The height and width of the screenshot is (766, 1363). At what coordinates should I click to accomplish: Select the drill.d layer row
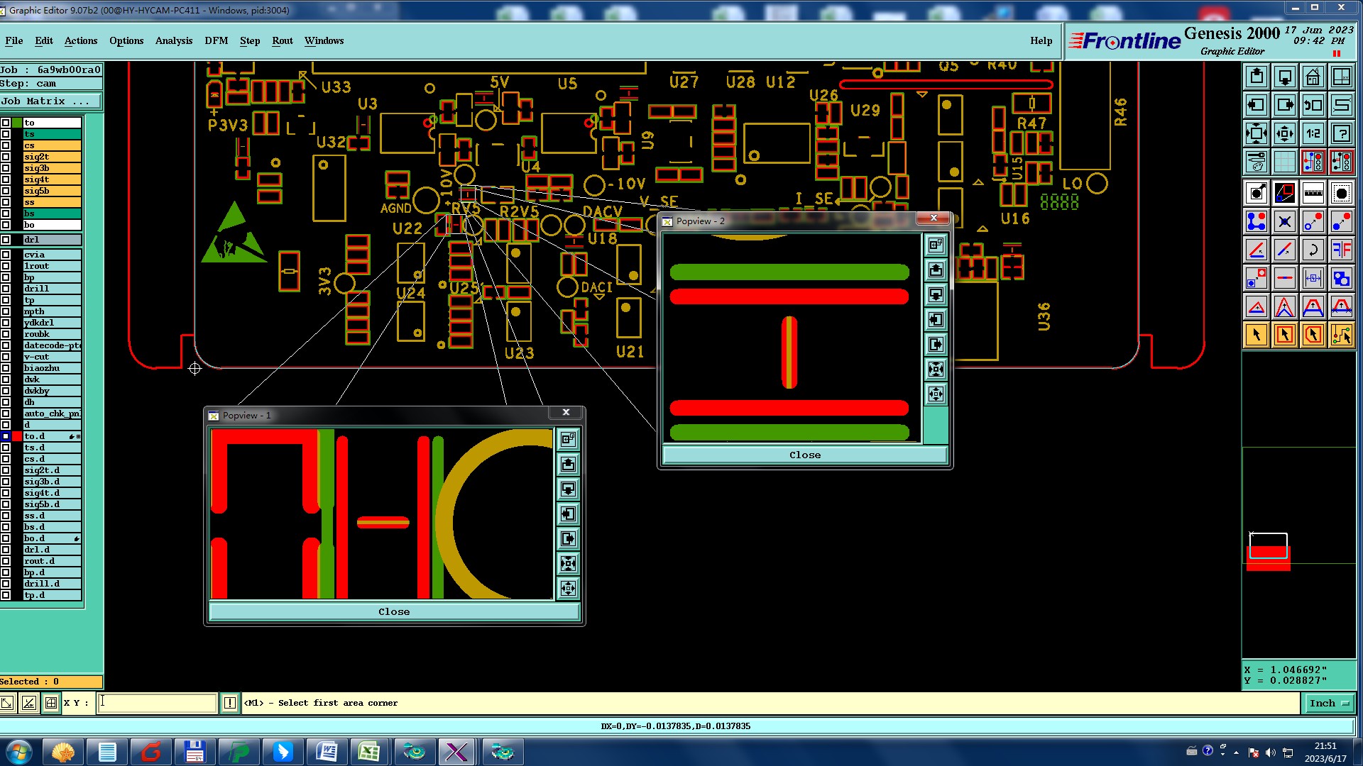(x=52, y=584)
